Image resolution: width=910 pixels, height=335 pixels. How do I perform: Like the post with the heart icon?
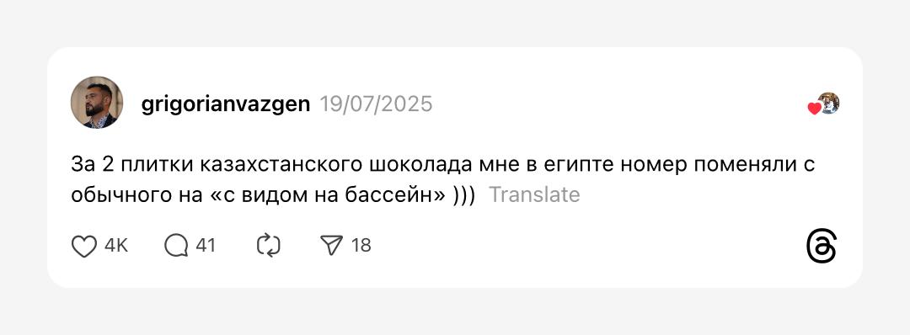[x=83, y=247]
